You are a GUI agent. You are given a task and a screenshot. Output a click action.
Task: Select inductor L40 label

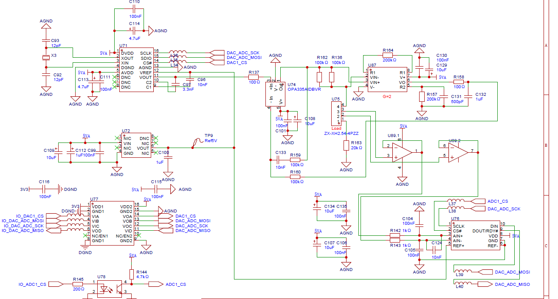point(459,287)
